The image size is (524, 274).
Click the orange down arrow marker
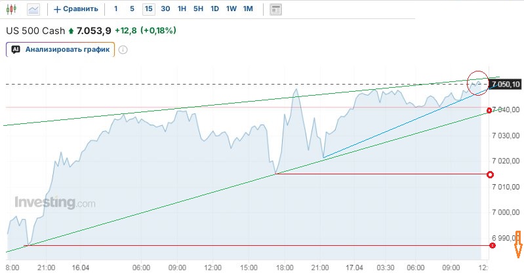point(517,245)
